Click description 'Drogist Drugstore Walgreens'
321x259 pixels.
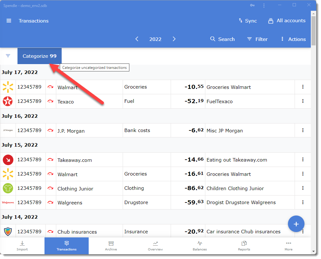(x=241, y=203)
